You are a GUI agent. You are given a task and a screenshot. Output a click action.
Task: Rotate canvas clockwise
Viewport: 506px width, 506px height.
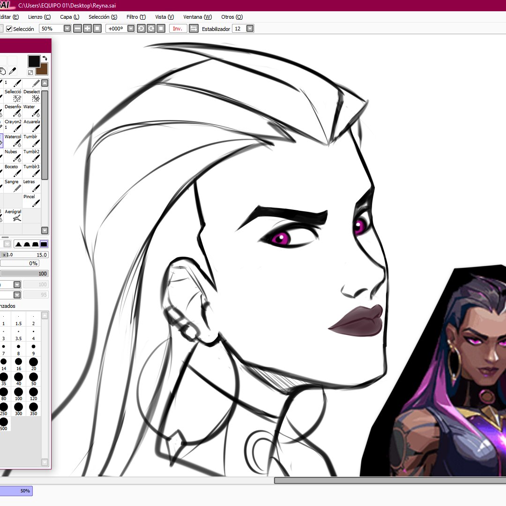point(151,29)
